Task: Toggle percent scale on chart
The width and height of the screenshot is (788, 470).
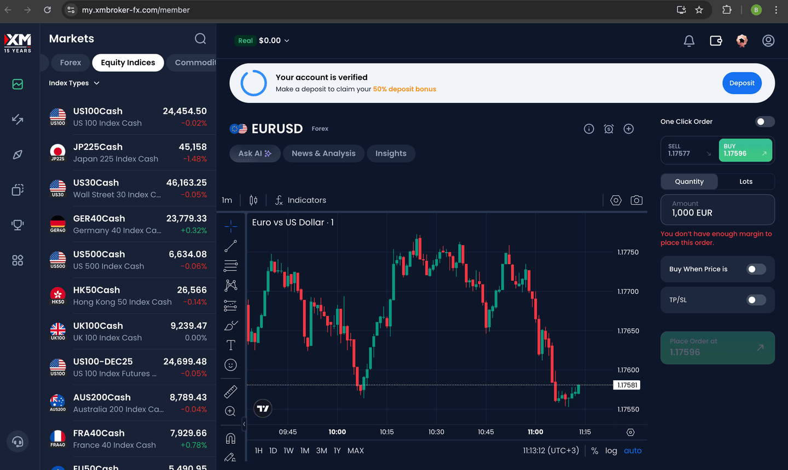Action: tap(595, 451)
